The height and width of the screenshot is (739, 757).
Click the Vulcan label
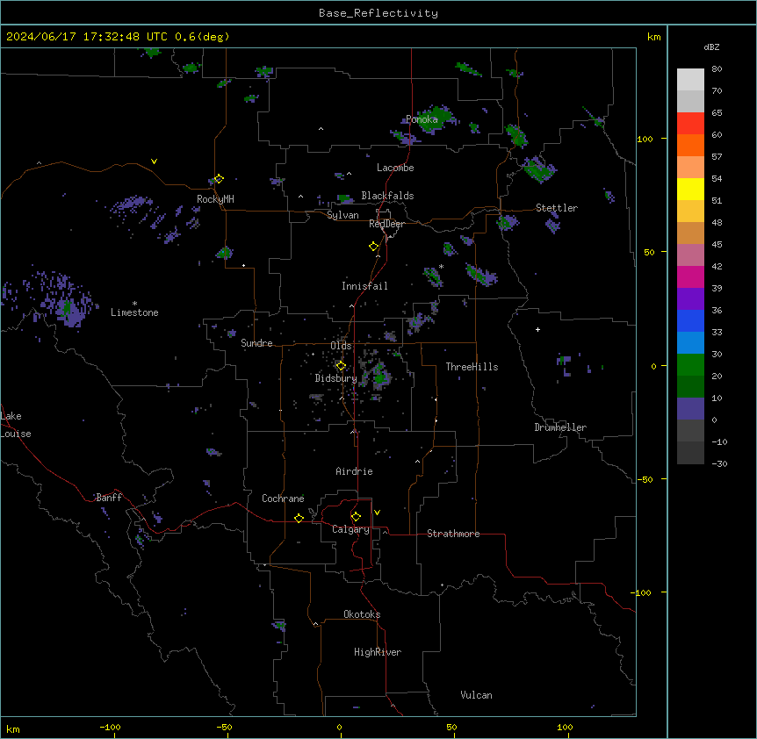point(476,695)
